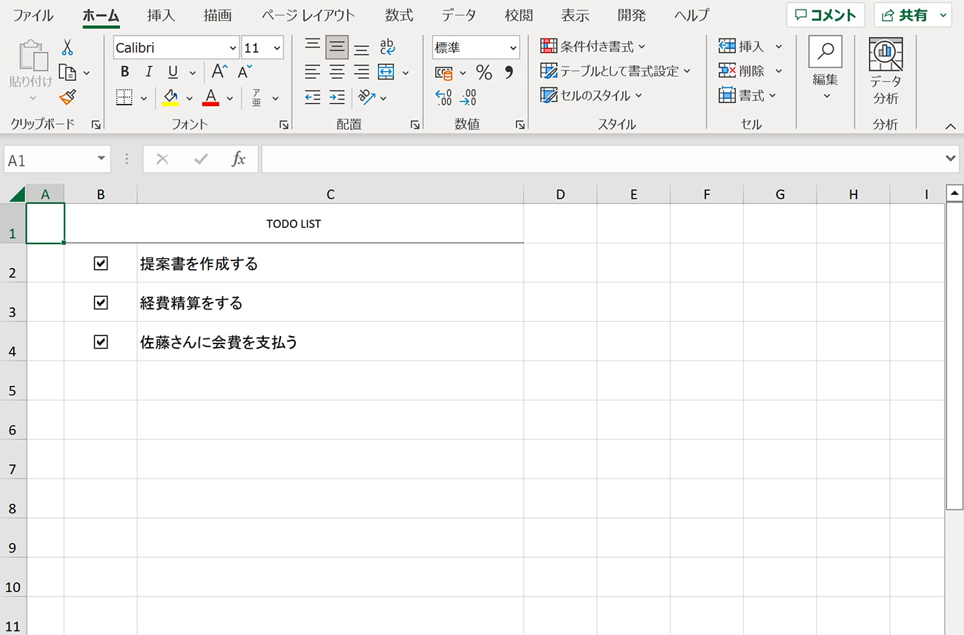Uncheck the 佐藤さんに会費を支払う checkbox
The width and height of the screenshot is (964, 635).
click(101, 341)
